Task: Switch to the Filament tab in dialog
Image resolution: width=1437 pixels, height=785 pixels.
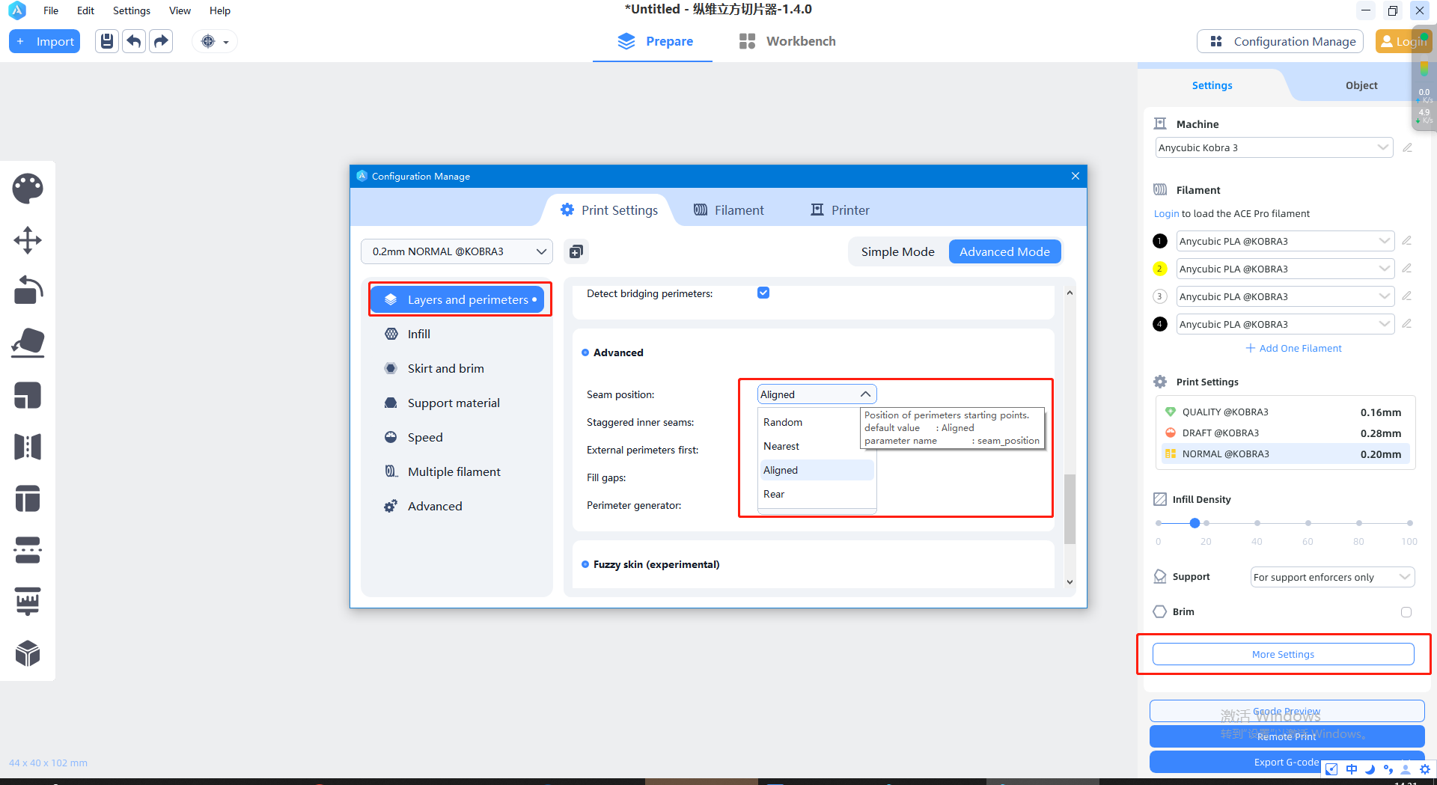Action: [729, 210]
